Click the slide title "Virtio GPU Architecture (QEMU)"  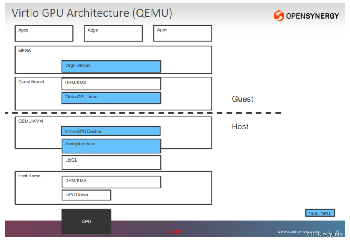(92, 13)
